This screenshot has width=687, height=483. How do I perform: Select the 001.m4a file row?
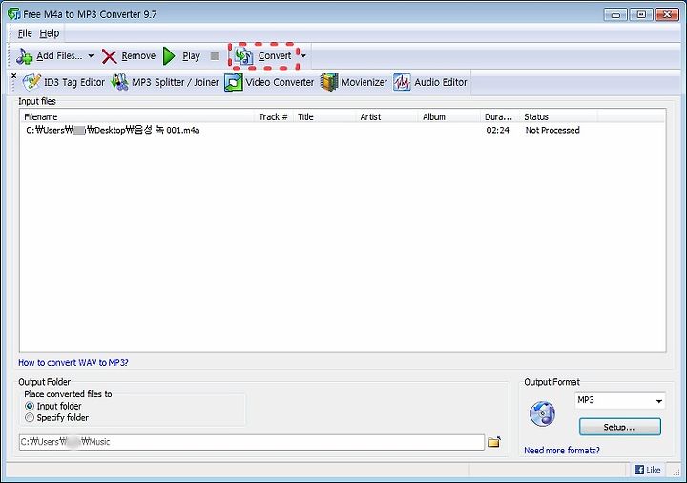pos(343,130)
